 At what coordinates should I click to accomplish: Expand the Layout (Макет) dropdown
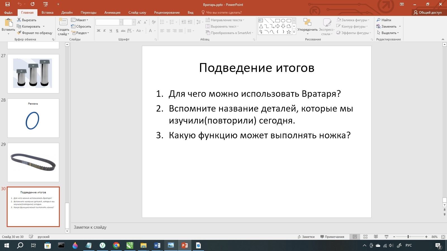coord(80,20)
